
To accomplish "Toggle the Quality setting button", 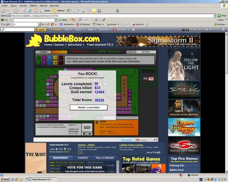I will 141,140.
